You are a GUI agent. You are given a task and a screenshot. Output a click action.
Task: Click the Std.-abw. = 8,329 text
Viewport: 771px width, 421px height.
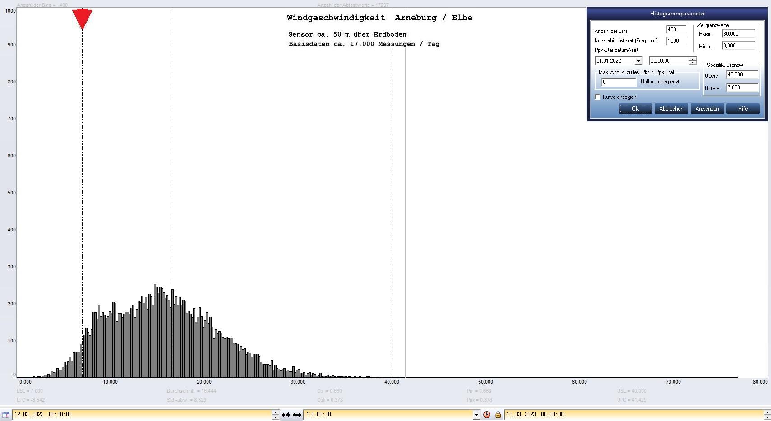[186, 400]
